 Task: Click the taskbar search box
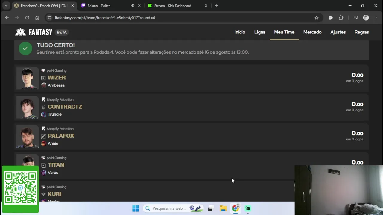coord(174,208)
